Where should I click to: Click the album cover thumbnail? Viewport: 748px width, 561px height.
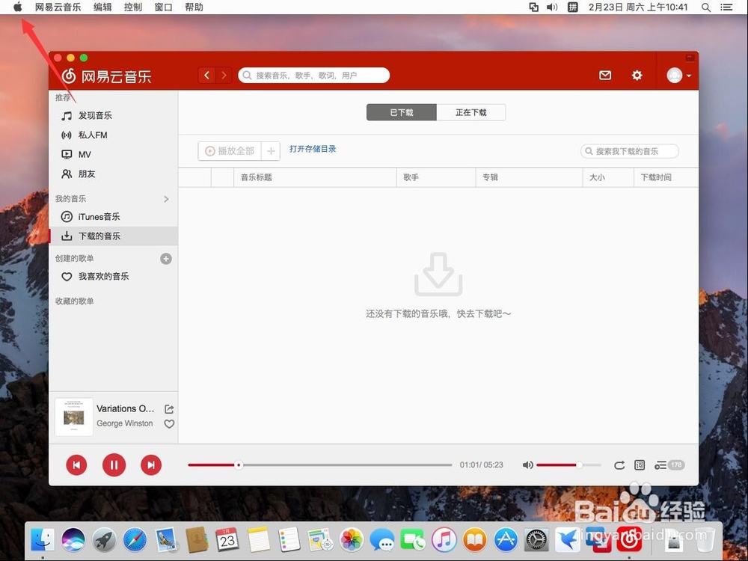(74, 417)
